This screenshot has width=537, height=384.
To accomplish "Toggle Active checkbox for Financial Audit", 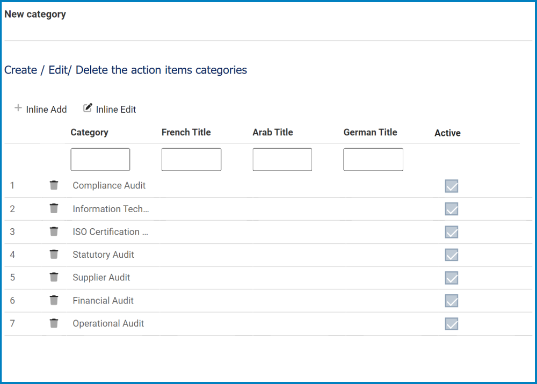I will (x=452, y=301).
